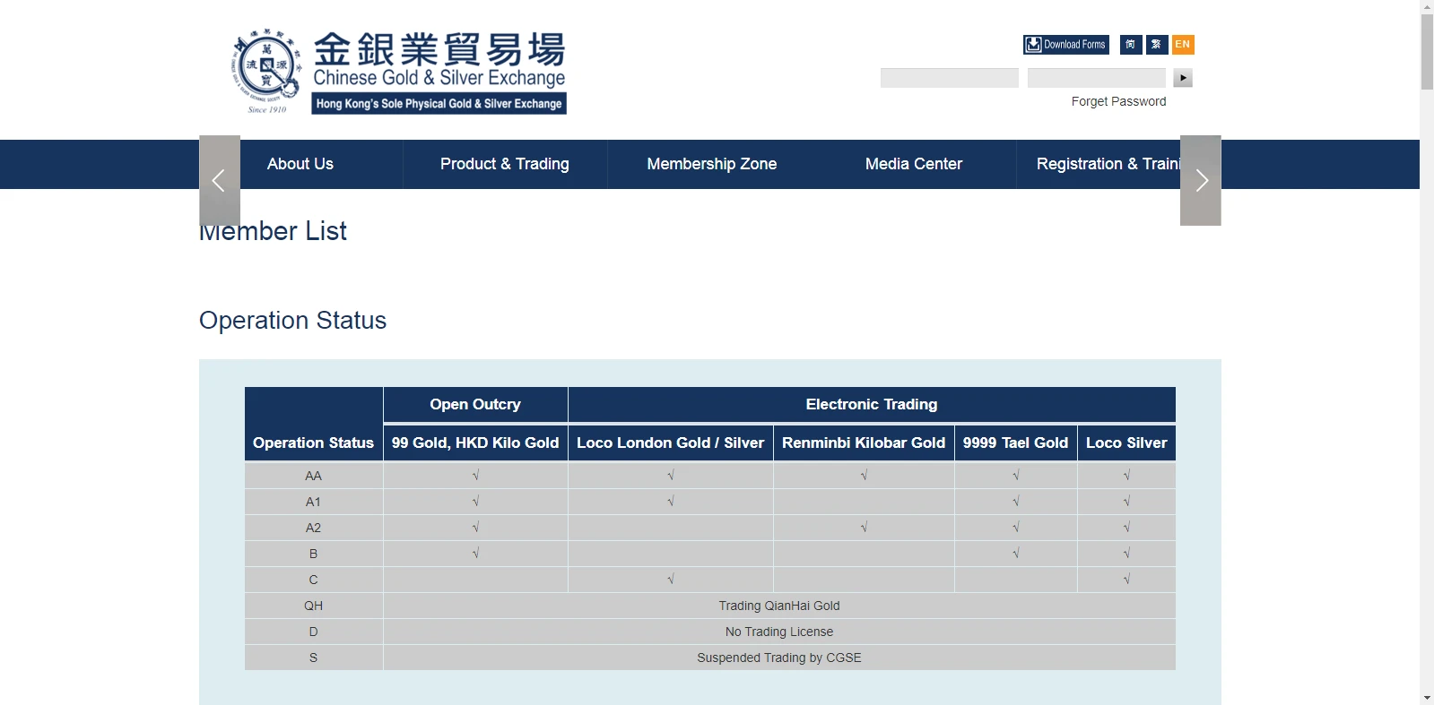
Task: Click page vertical scrollbar thumb
Action: point(1427,52)
